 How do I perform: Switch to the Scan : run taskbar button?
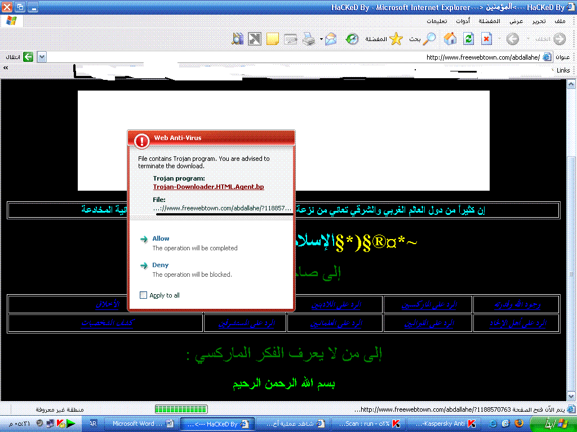pos(369,424)
